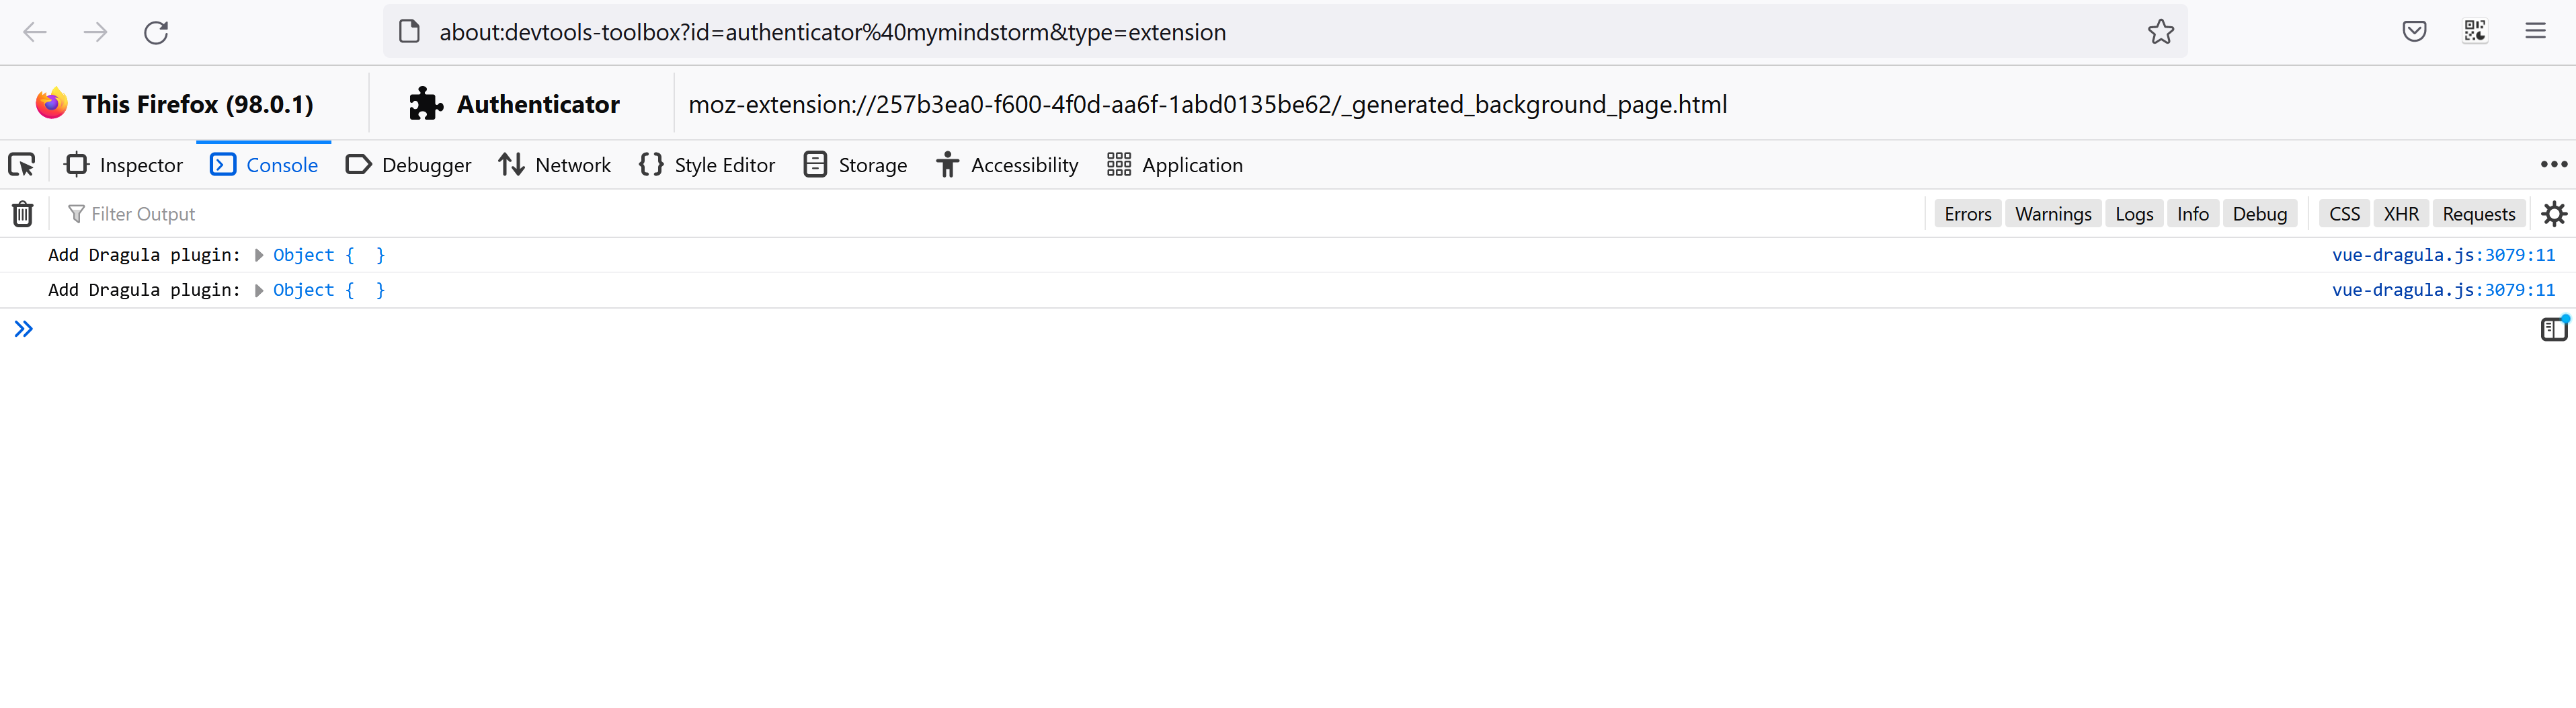The height and width of the screenshot is (708, 2576).
Task: Toggle the Warnings filter
Action: pyautogui.click(x=2052, y=213)
